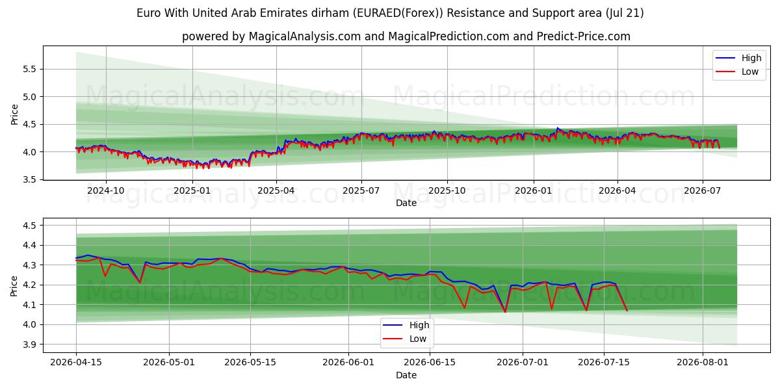Click the '2025-07' date tick label
The image size is (780, 390).
click(361, 190)
